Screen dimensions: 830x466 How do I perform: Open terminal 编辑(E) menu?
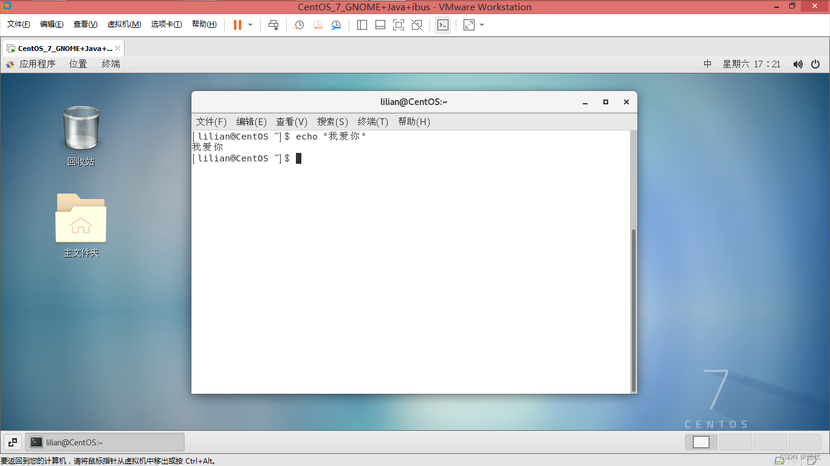click(252, 121)
